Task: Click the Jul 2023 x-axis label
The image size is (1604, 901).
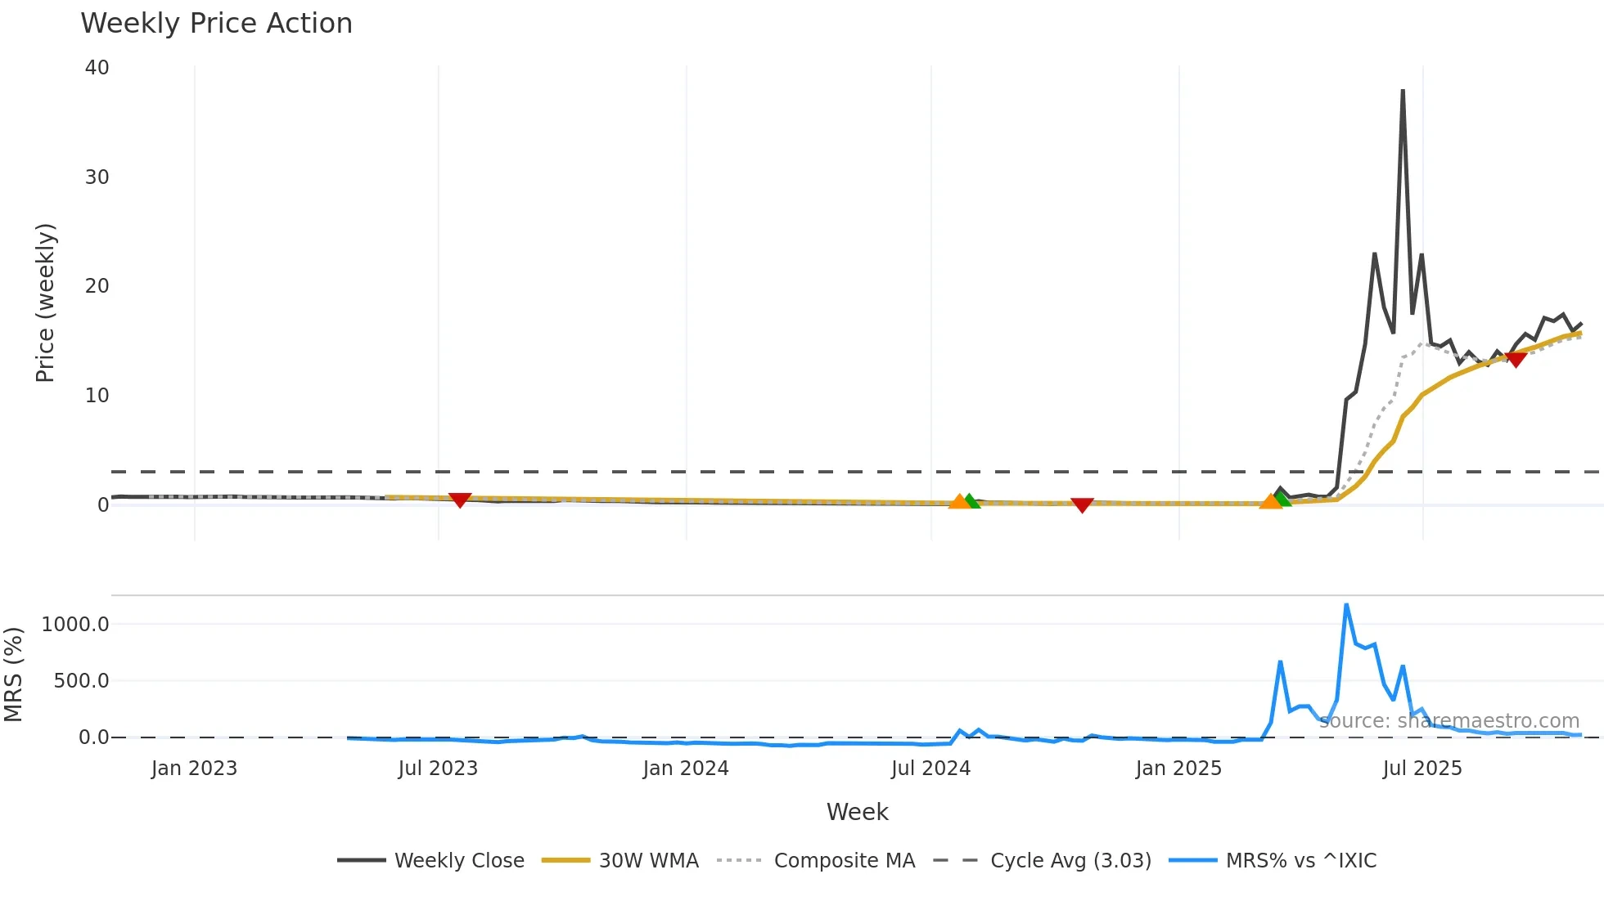Action: point(438,769)
